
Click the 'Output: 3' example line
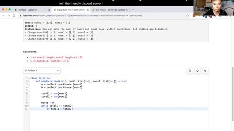[31, 26]
